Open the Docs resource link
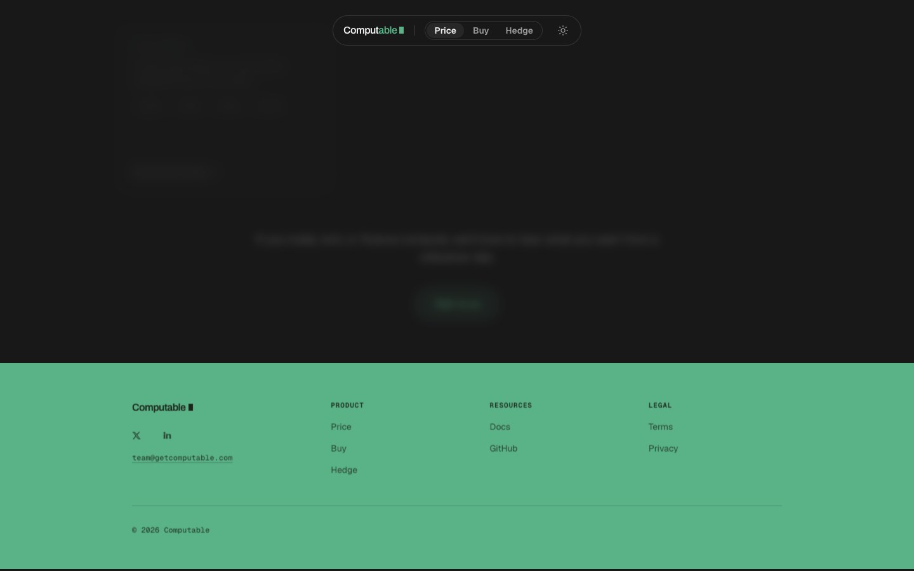 tap(500, 427)
